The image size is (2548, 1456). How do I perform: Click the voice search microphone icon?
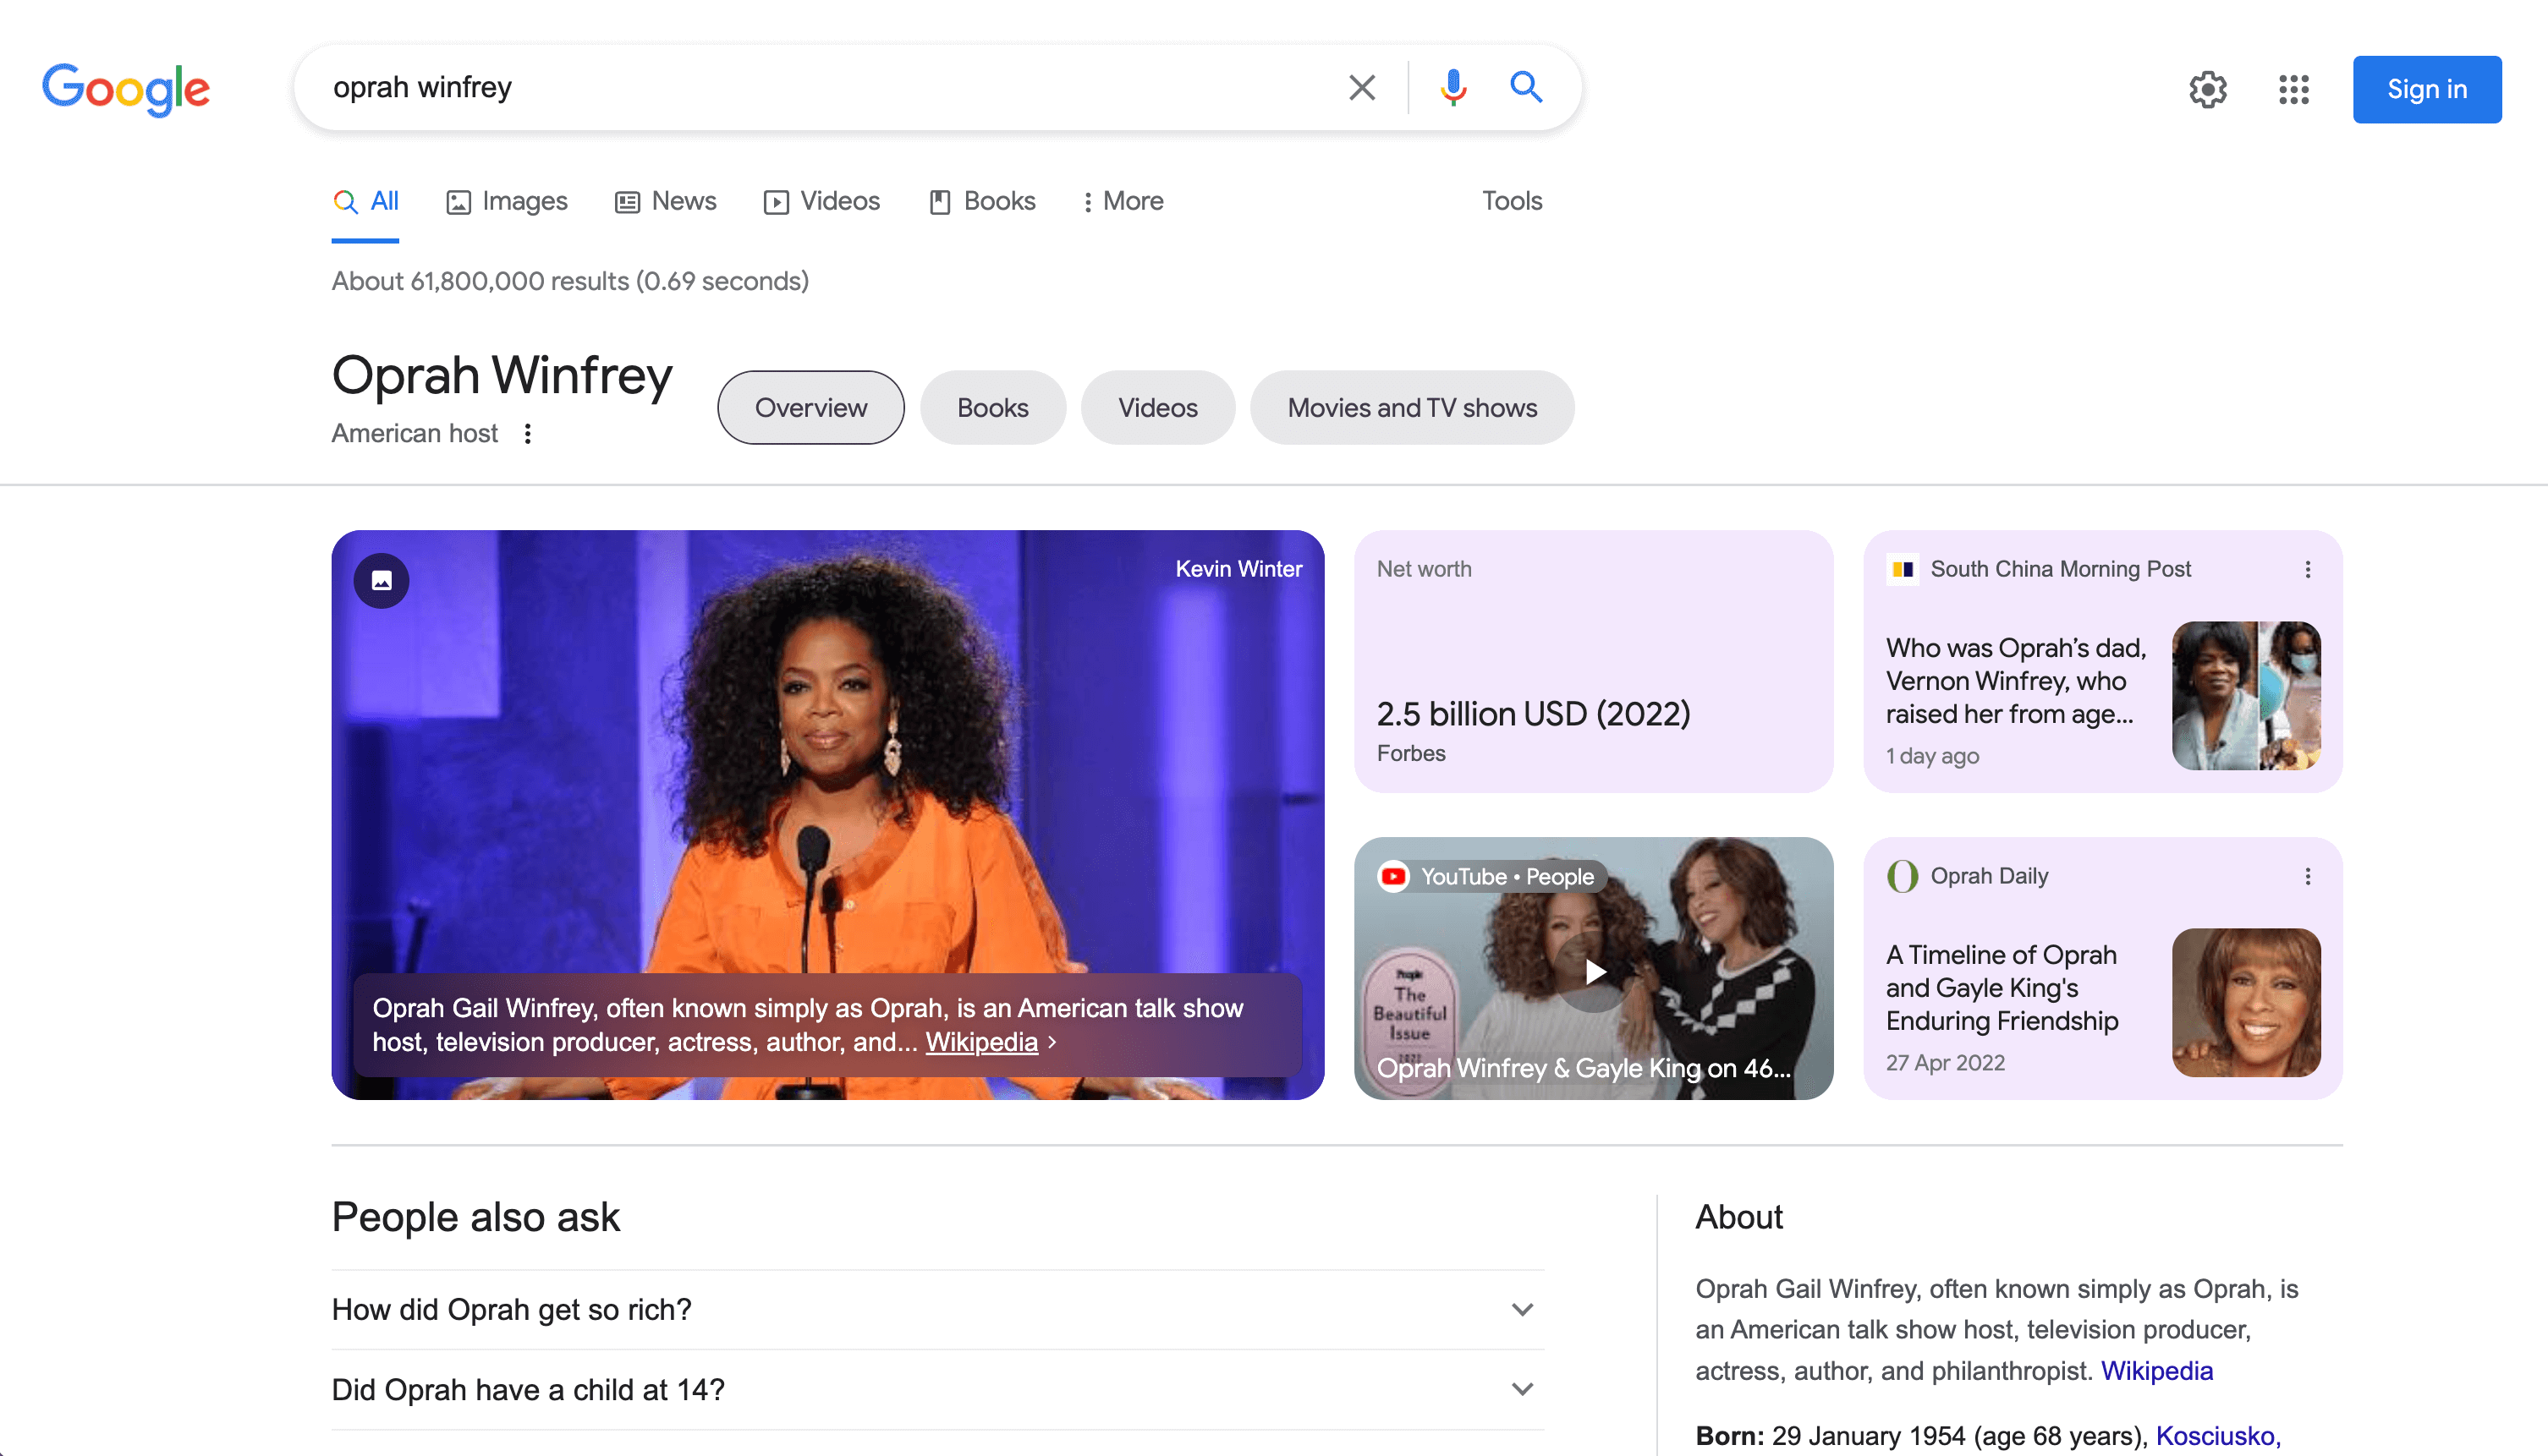1452,88
